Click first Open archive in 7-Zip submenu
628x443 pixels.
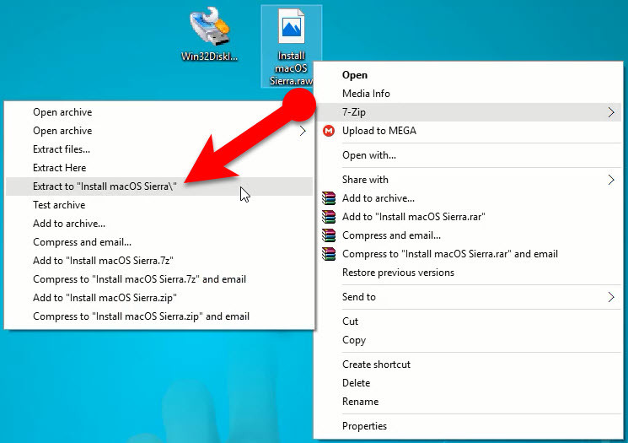pos(159,112)
